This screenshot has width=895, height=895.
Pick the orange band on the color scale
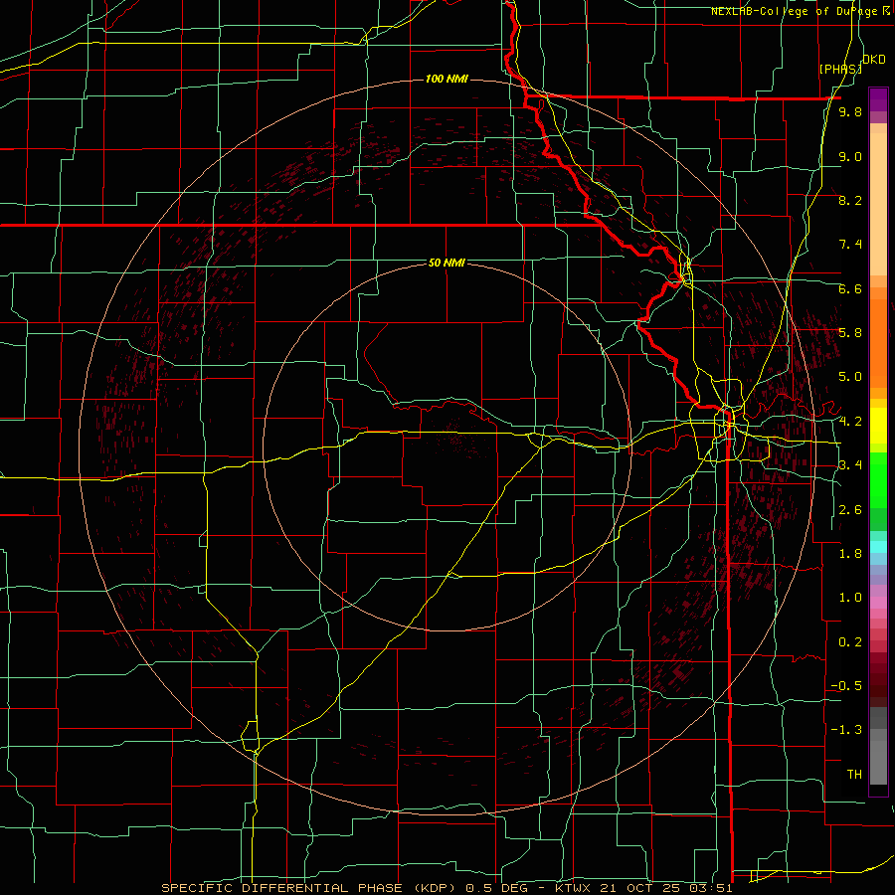(x=878, y=342)
